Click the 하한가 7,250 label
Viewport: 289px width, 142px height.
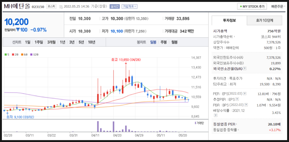[x=135, y=31]
